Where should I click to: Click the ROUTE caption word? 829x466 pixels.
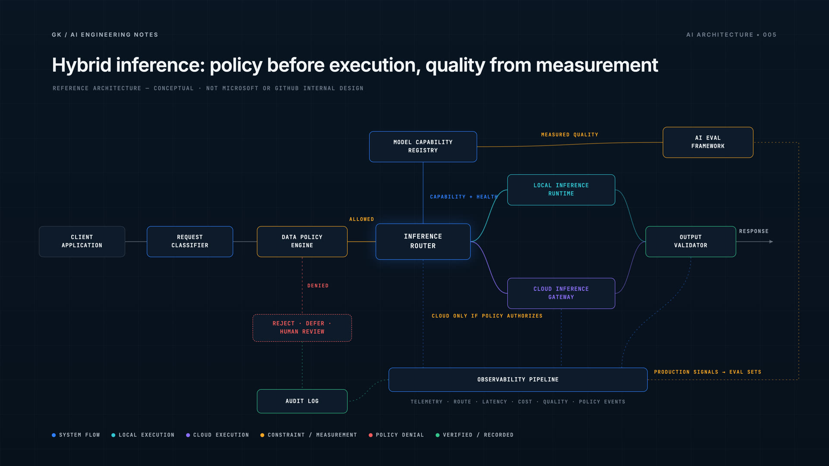(x=462, y=402)
